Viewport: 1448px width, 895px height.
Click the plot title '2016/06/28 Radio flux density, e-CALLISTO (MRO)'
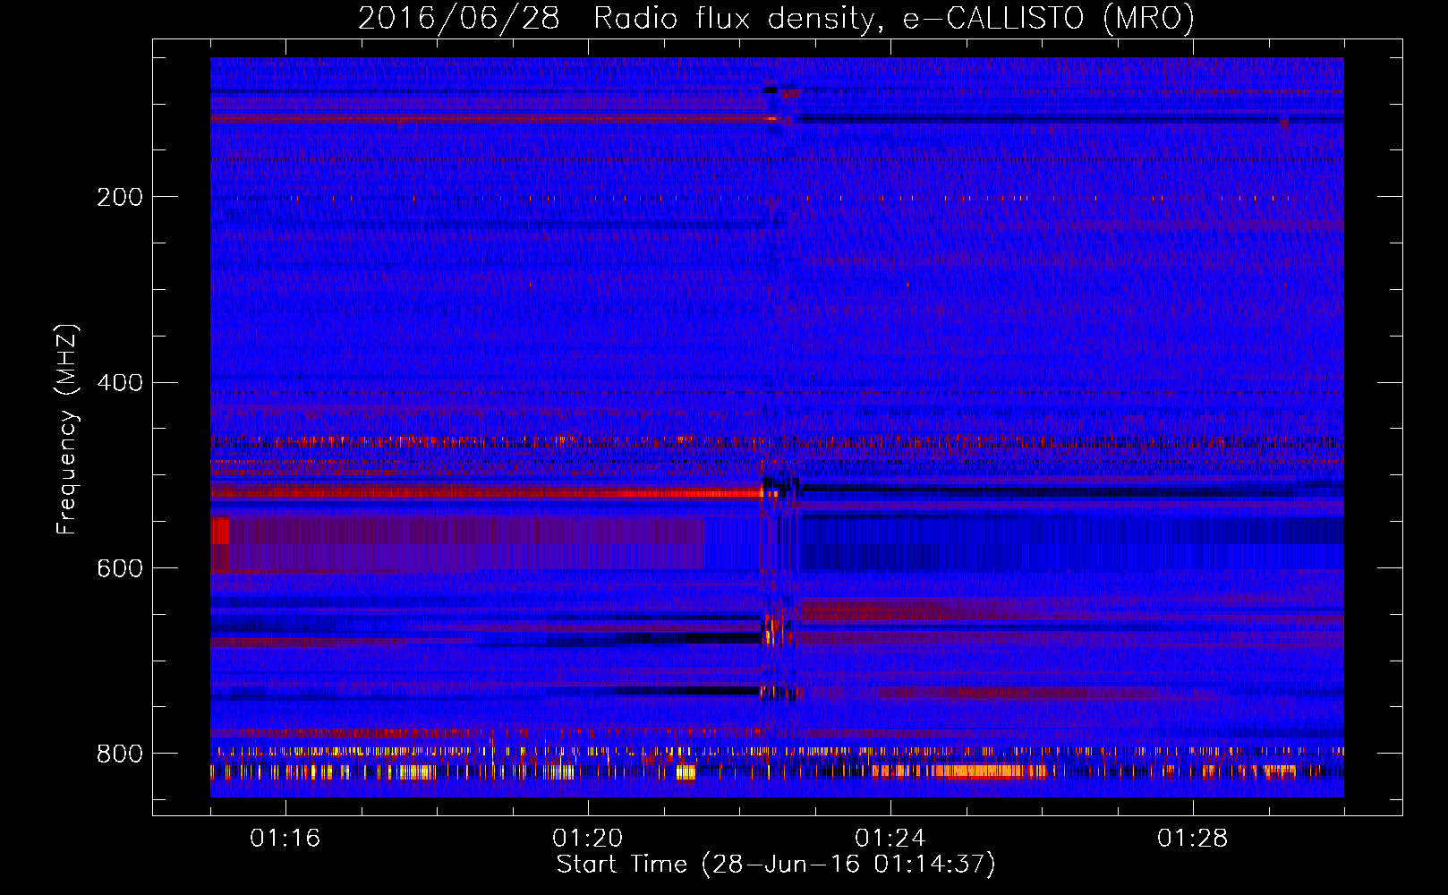(776, 18)
